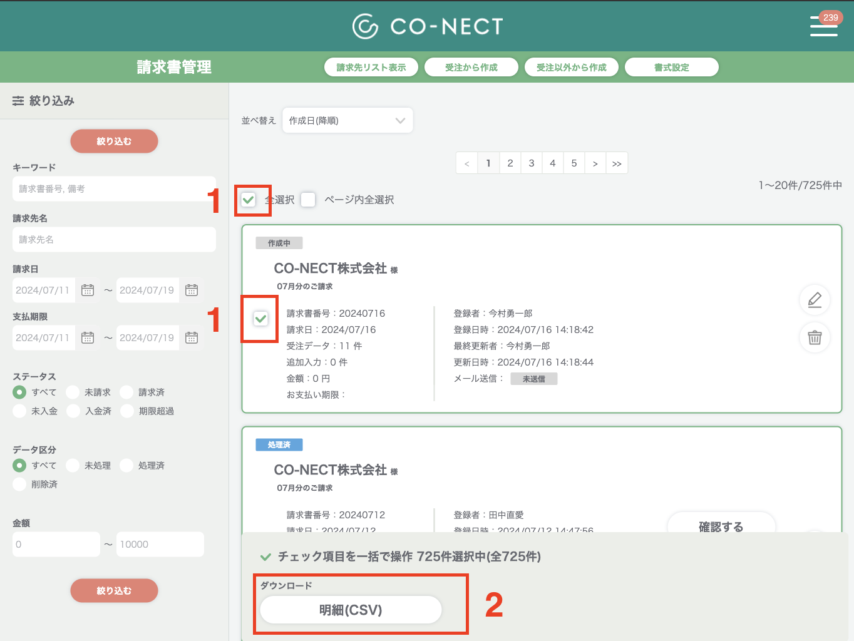854x641 pixels.
Task: Click 登録者：今村勇一郎 text
Action: click(x=493, y=313)
